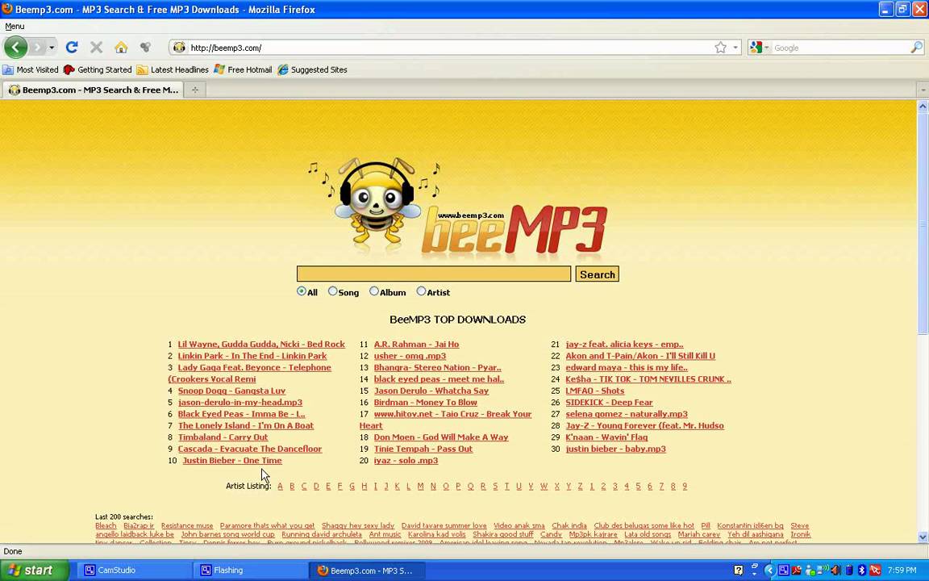This screenshot has width=929, height=581.
Task: Bookmark this page with the star icon
Action: tap(720, 48)
